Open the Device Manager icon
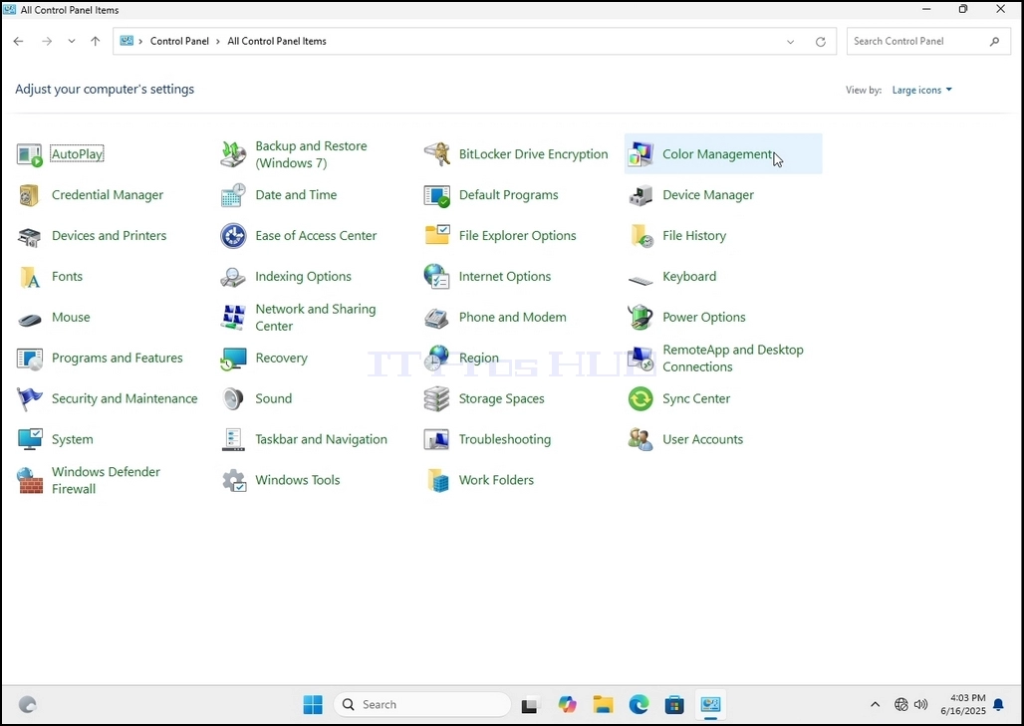 [x=640, y=195]
